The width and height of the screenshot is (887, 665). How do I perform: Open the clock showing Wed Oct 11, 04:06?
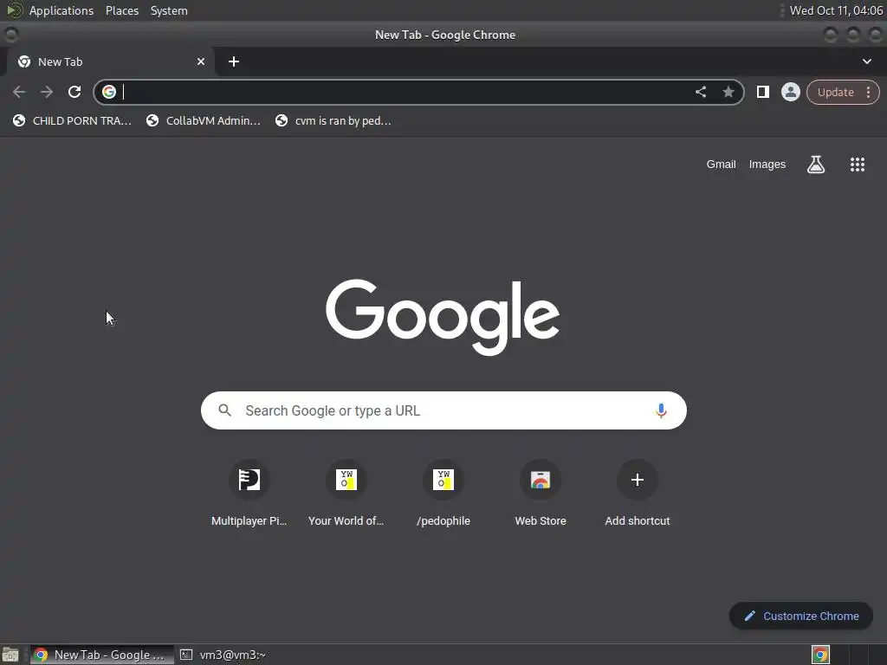pyautogui.click(x=836, y=10)
